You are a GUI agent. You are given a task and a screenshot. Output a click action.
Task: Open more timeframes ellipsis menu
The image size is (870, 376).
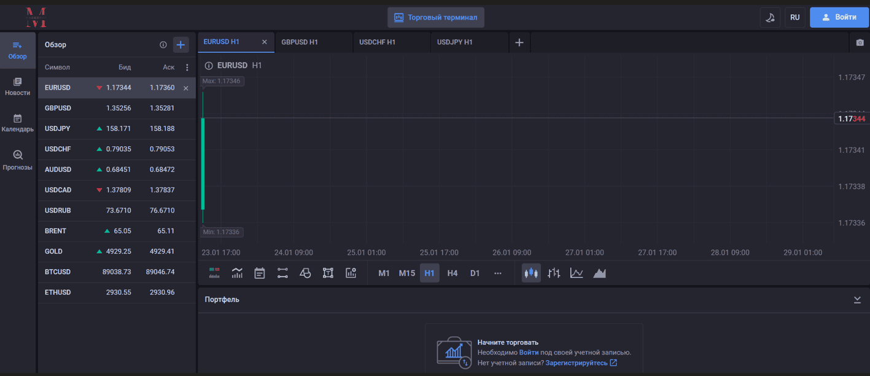click(x=497, y=273)
